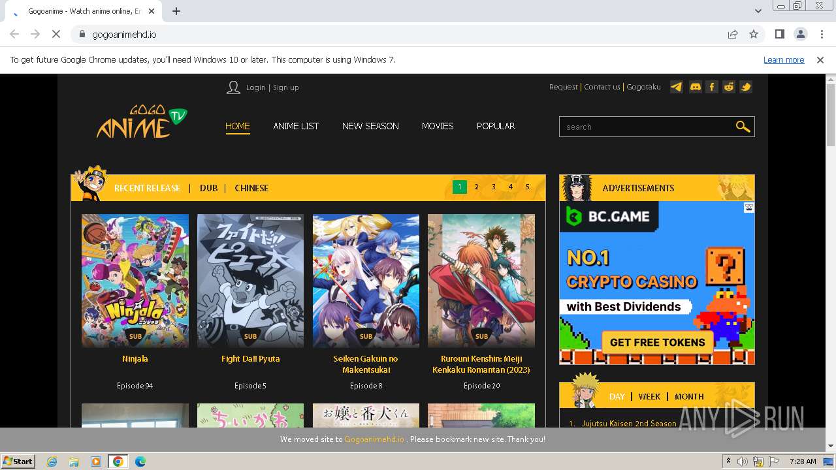Click the Sign up link
836x470 pixels.
[286, 87]
